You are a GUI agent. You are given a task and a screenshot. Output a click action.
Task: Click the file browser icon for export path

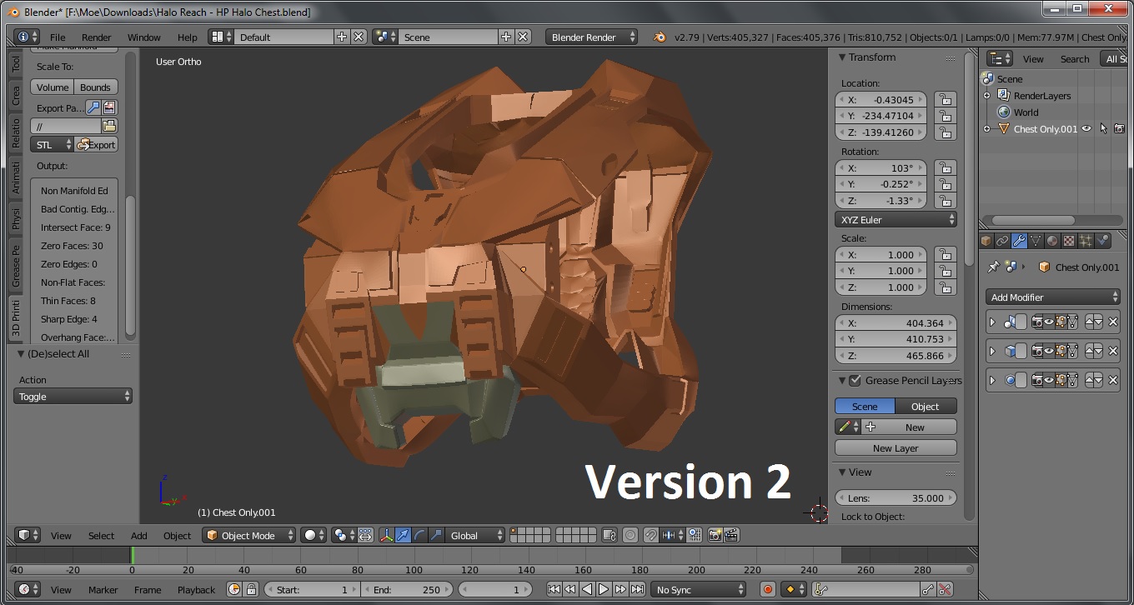tap(109, 126)
